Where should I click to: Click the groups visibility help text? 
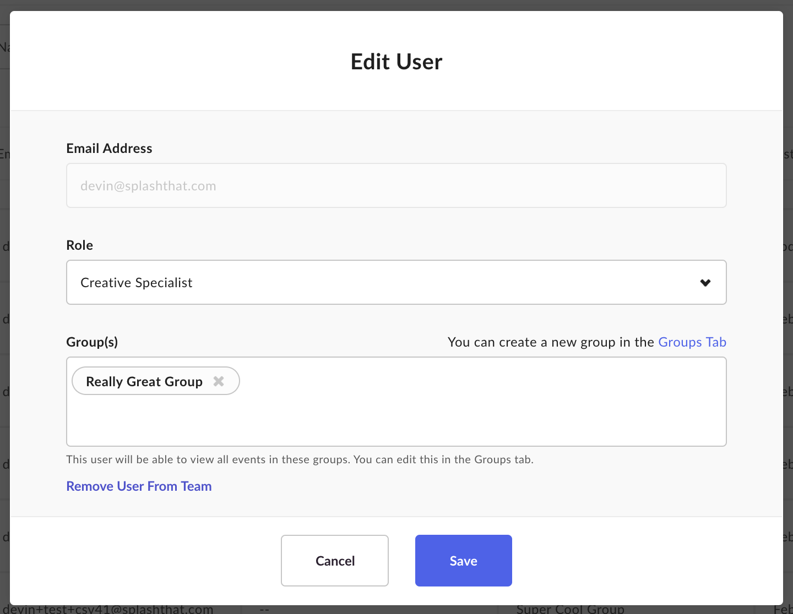pyautogui.click(x=300, y=459)
